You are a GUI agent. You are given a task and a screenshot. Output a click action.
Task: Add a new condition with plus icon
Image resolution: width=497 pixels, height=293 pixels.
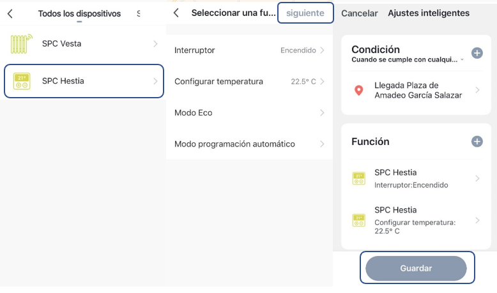click(x=477, y=53)
